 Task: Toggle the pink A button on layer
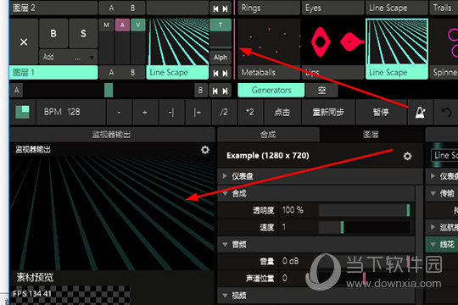122,25
